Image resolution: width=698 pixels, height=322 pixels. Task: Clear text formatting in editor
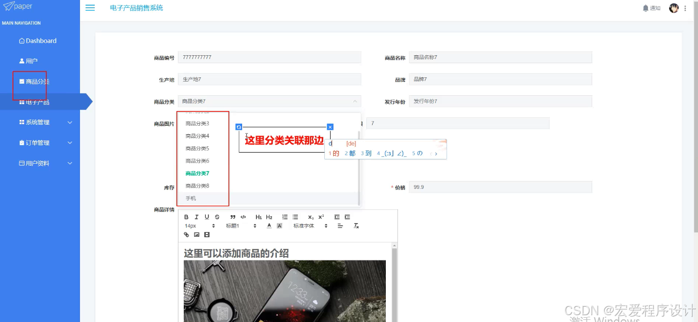click(356, 226)
